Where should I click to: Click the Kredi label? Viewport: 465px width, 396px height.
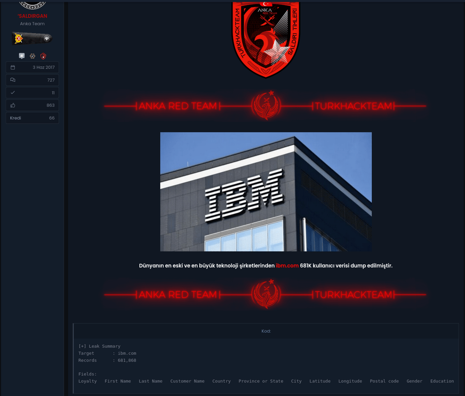15,118
